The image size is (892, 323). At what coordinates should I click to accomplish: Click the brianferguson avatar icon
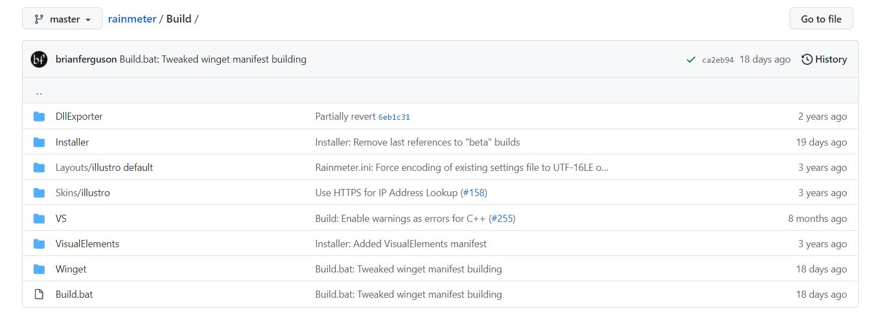(x=39, y=59)
